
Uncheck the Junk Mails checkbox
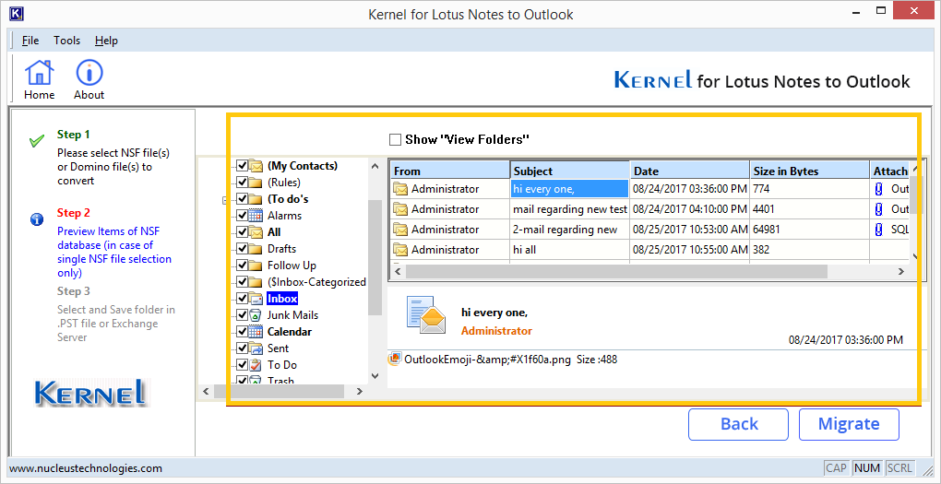[x=243, y=315]
